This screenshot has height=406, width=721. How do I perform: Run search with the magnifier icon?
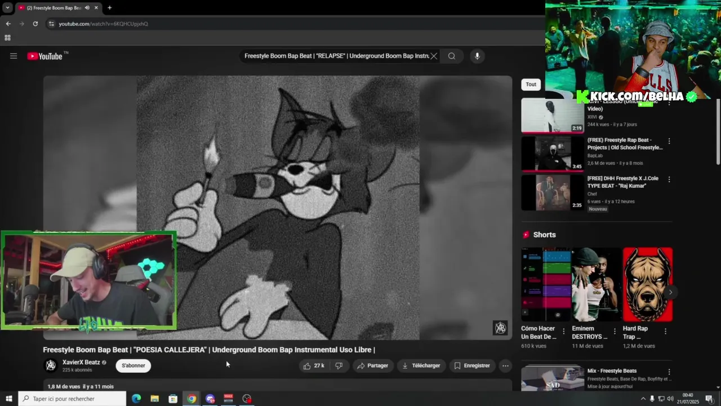(452, 56)
